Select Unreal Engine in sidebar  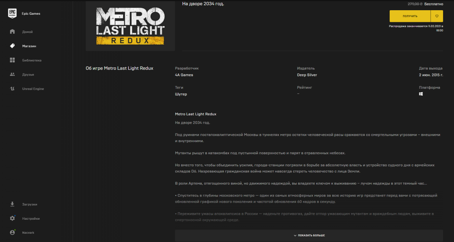tap(33, 89)
